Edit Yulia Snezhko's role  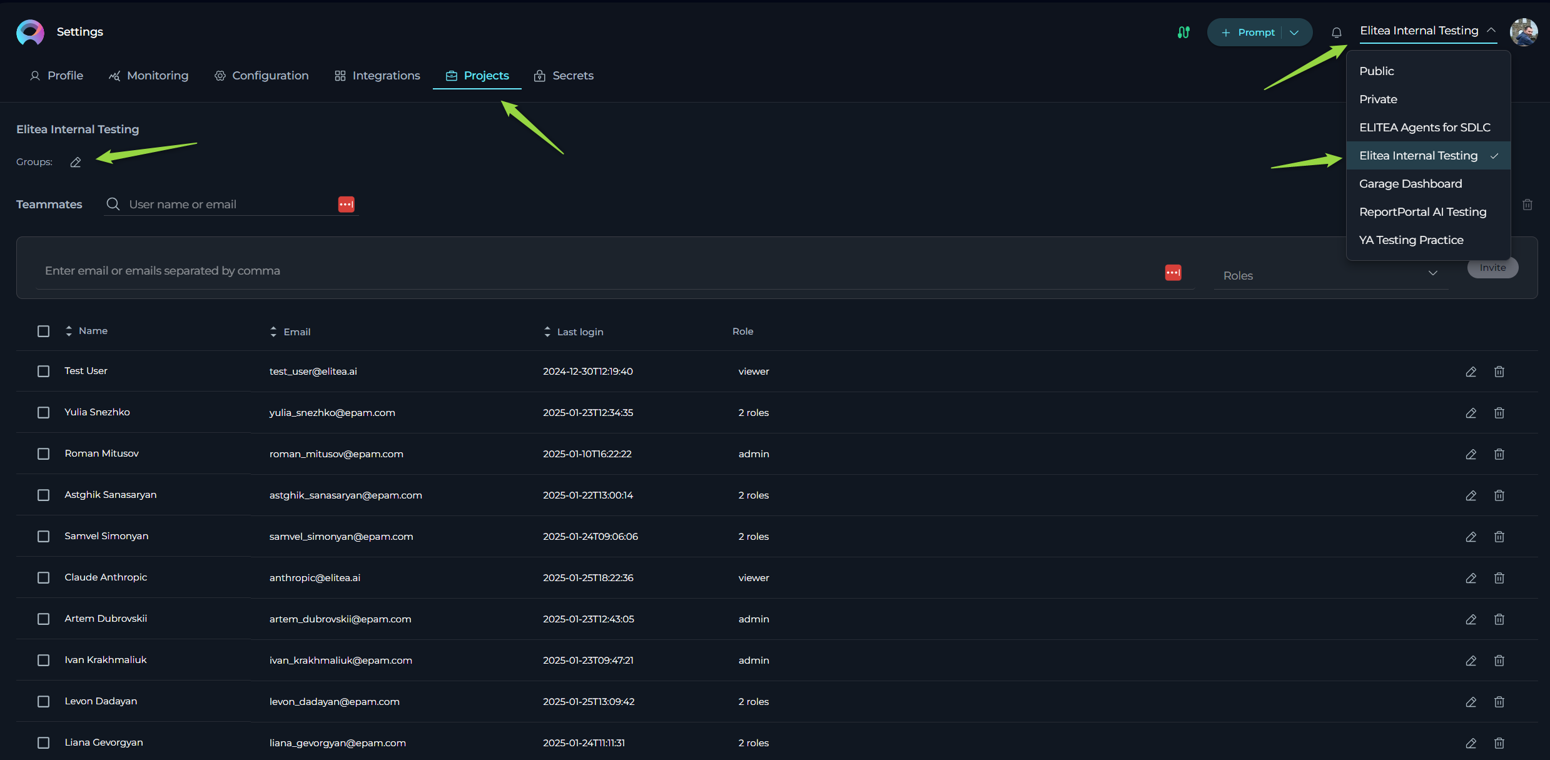pyautogui.click(x=1471, y=413)
